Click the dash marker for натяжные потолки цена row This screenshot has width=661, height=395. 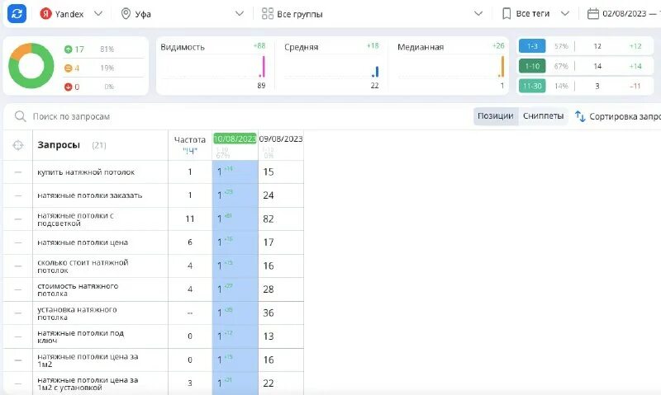point(17,242)
